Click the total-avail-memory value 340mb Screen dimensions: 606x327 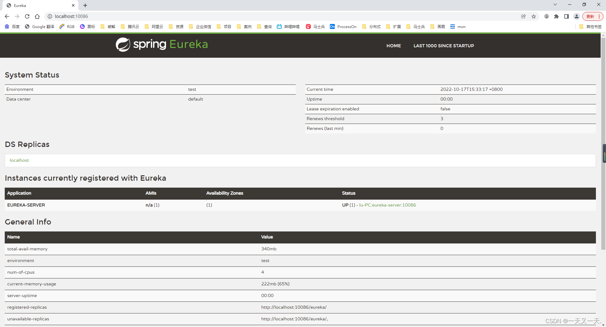pyautogui.click(x=269, y=249)
